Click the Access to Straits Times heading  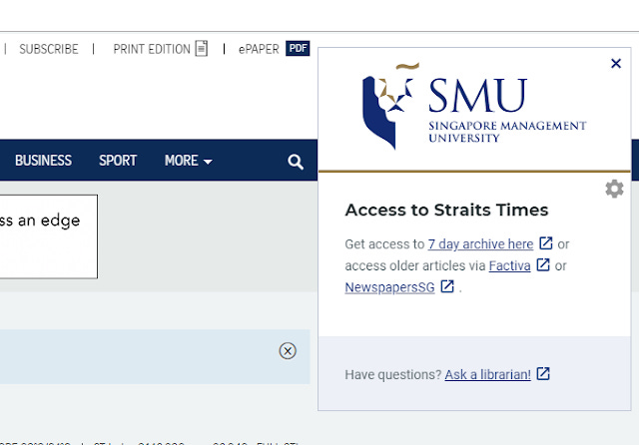point(446,211)
